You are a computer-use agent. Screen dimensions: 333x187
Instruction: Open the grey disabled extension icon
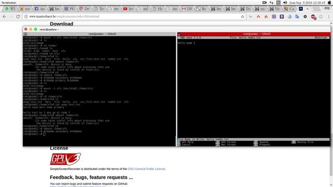point(321,17)
